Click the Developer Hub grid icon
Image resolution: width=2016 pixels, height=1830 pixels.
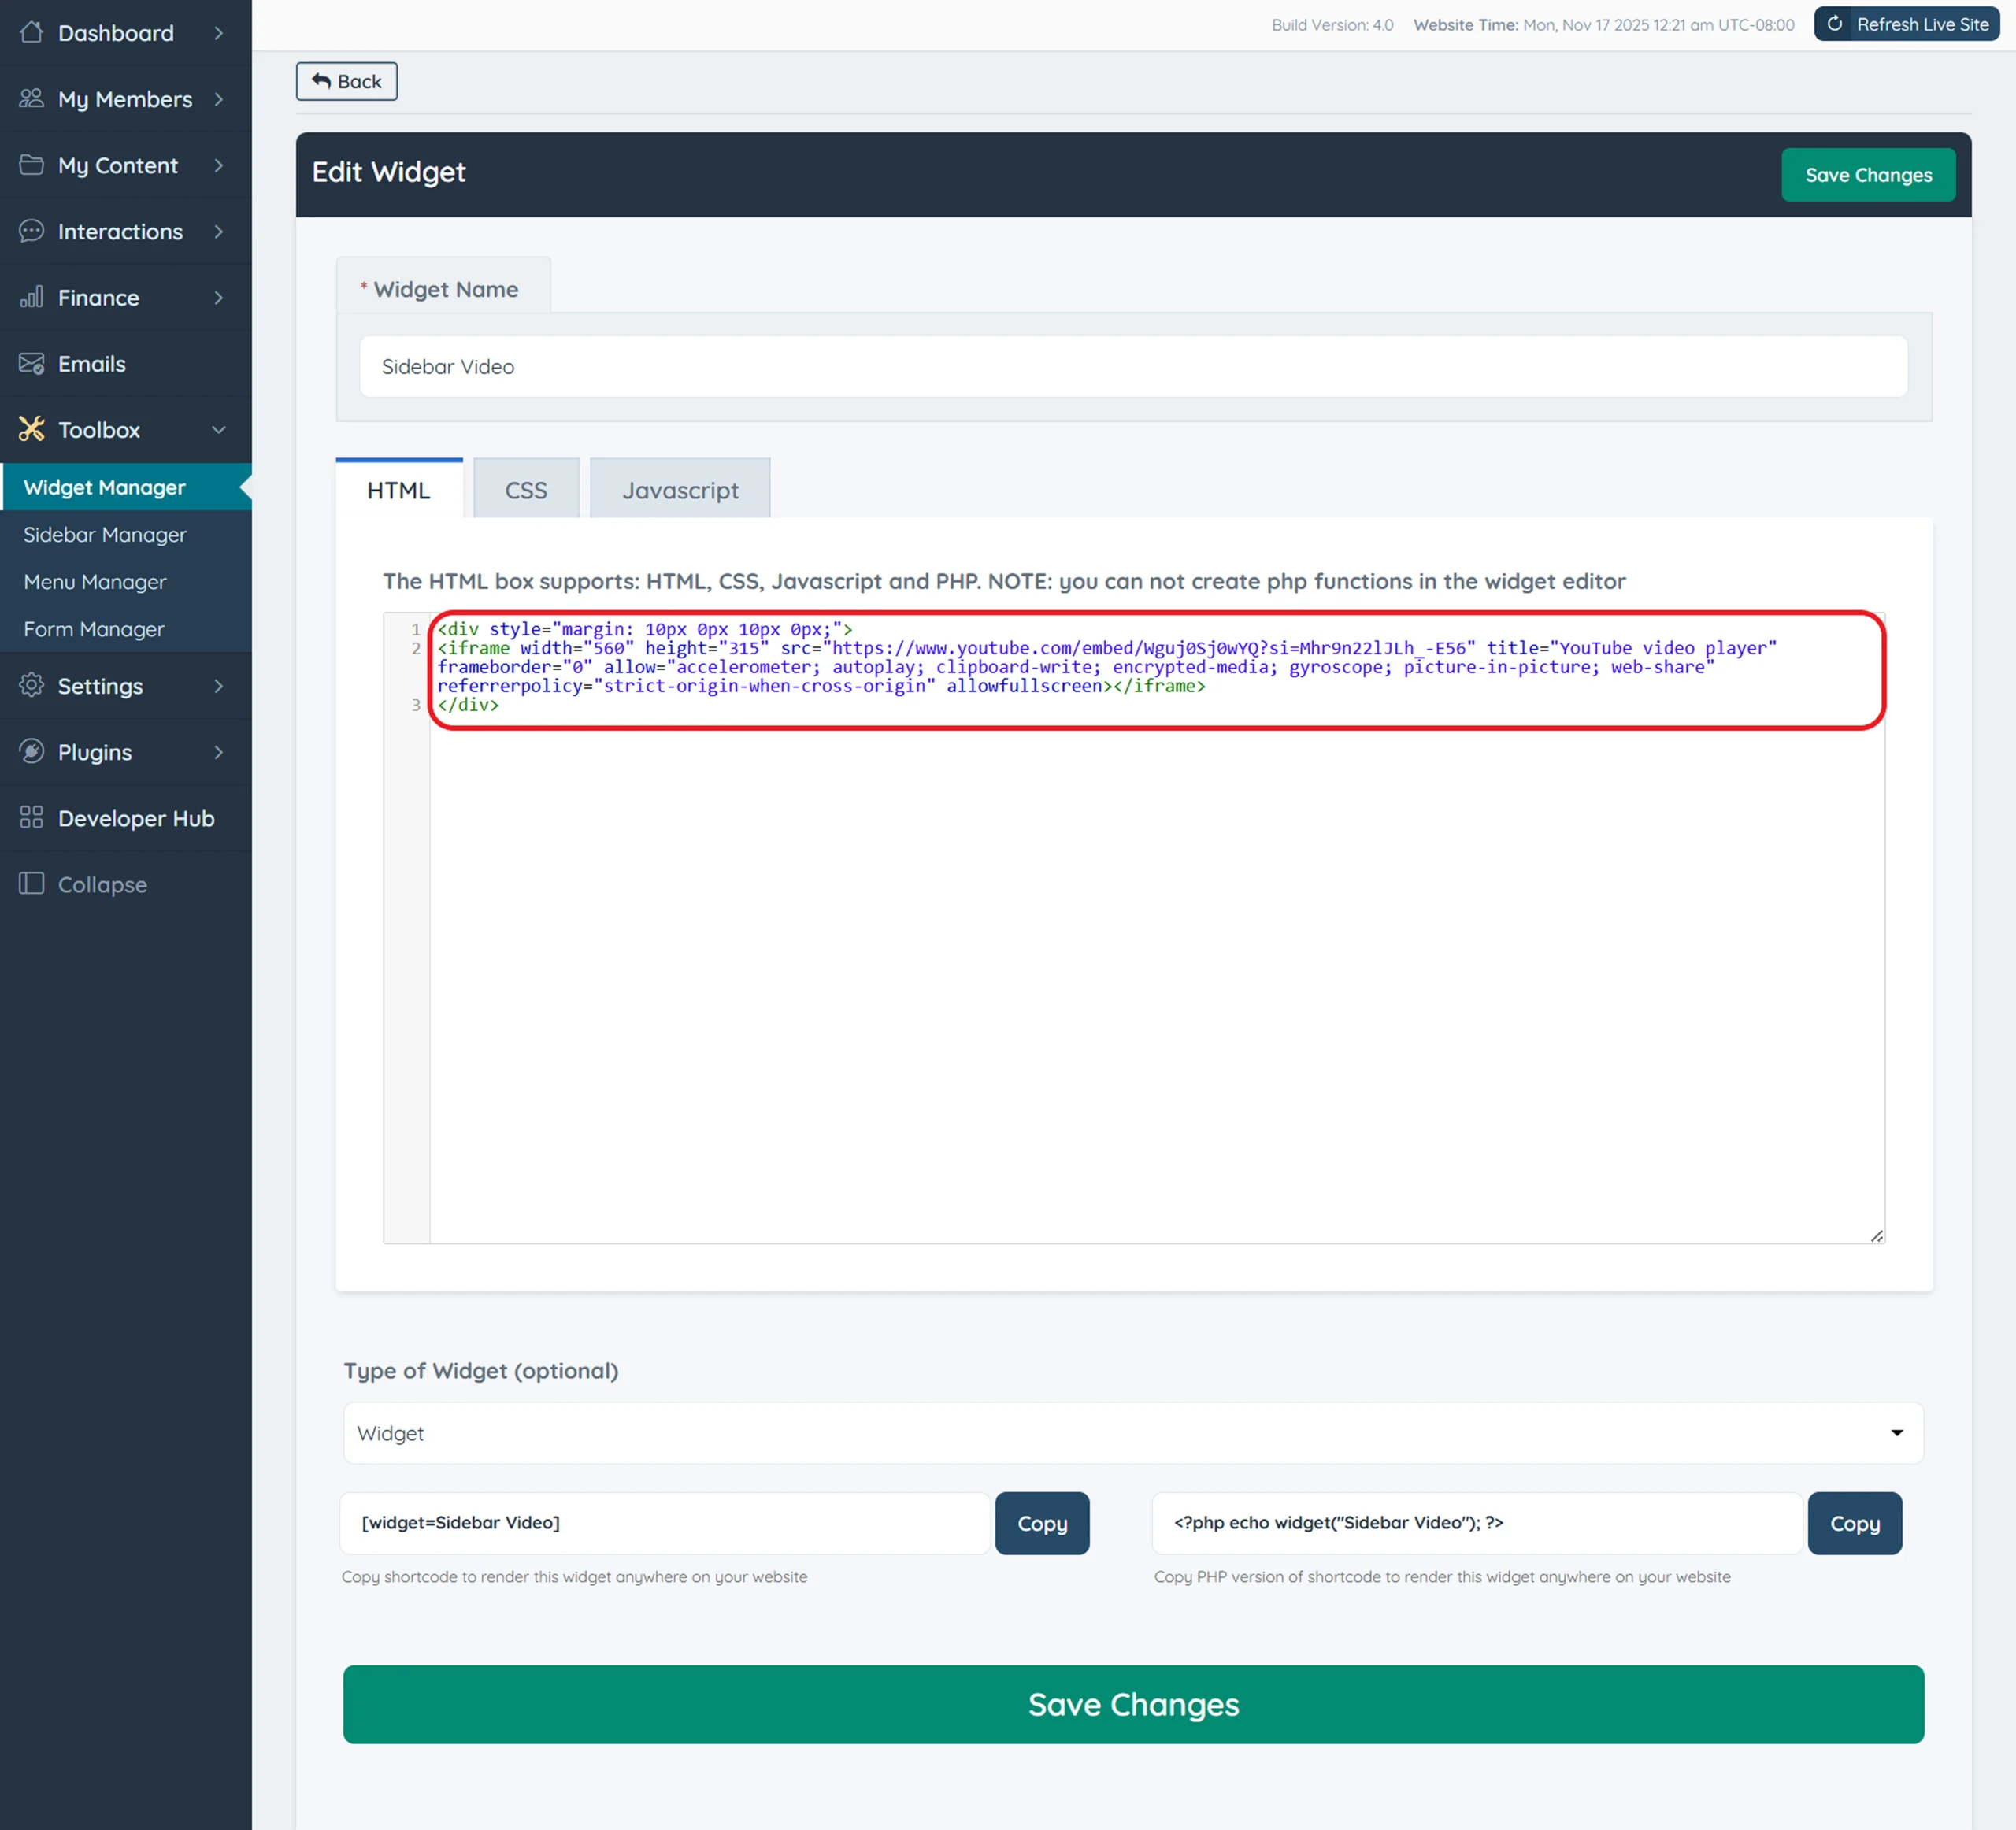coord(31,817)
